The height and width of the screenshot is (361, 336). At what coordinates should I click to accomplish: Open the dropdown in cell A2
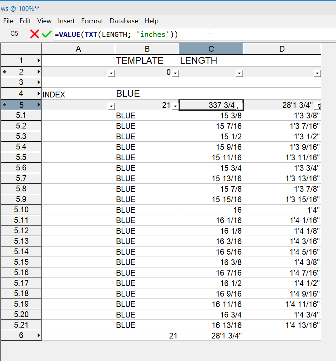tap(111, 73)
